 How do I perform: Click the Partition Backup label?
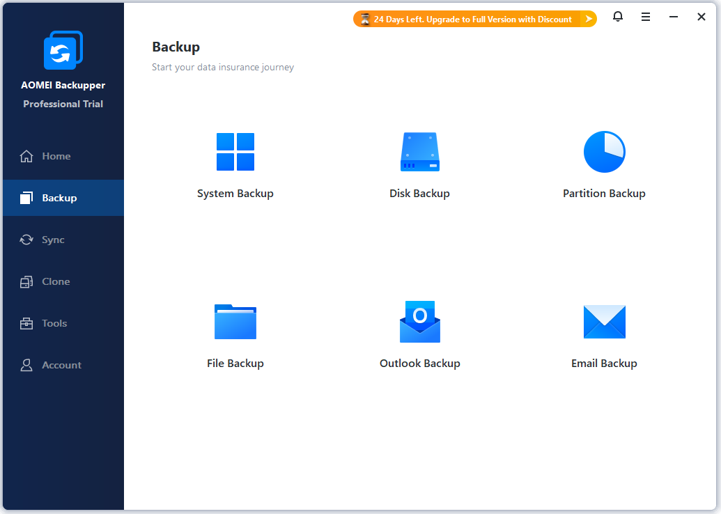(x=604, y=194)
